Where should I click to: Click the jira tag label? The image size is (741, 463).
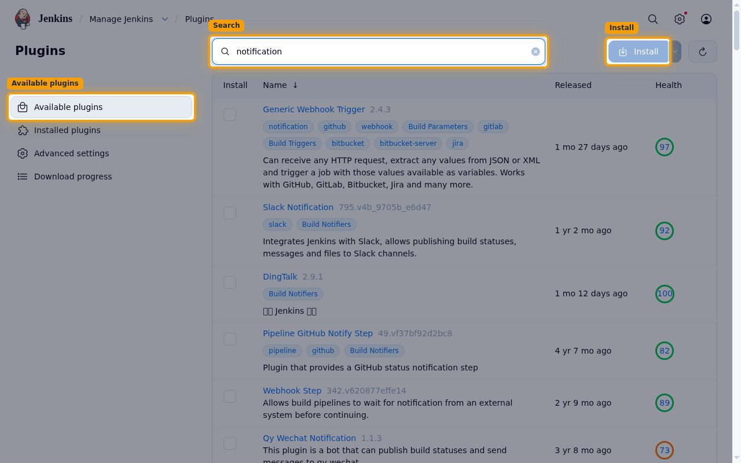point(457,144)
